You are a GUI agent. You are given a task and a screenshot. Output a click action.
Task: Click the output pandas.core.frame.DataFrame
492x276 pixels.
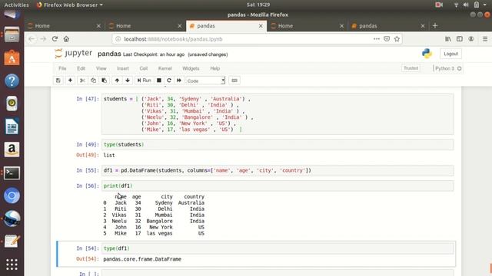pyautogui.click(x=142, y=259)
